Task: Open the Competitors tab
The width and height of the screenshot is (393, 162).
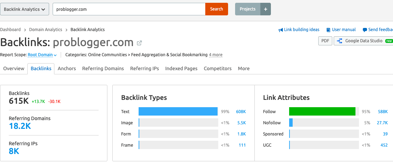Action: click(218, 68)
